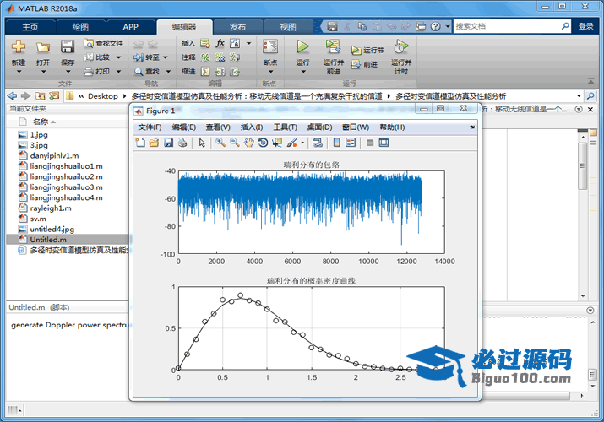Viewport: 604px width, 422px height.
Task: Click the browse for folder icon
Action: (x=54, y=95)
